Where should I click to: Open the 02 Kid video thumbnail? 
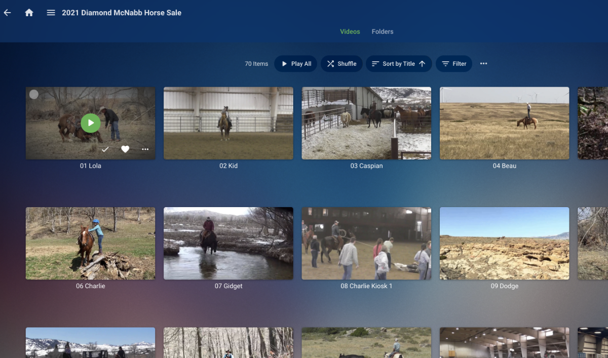pos(229,123)
